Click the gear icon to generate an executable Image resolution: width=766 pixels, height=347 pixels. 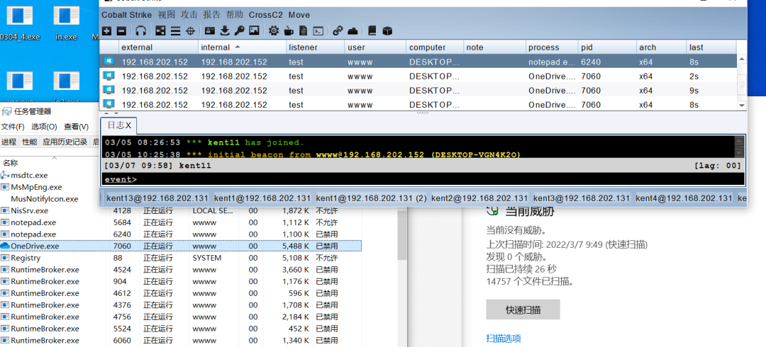(x=274, y=30)
